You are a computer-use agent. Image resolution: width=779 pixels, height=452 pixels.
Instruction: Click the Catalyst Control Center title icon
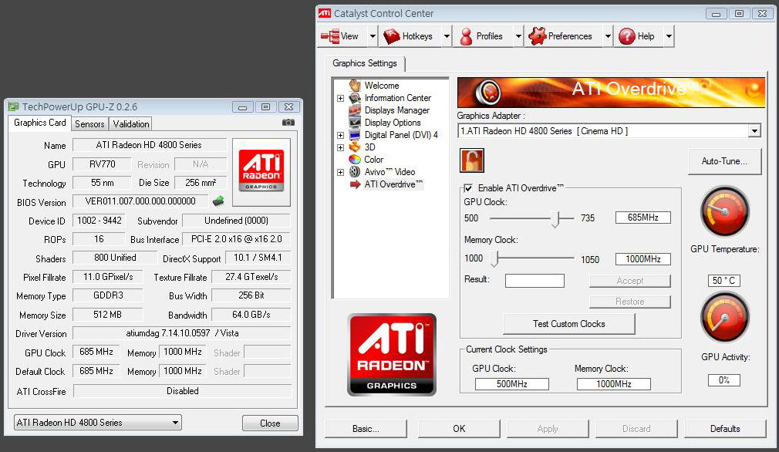point(325,13)
